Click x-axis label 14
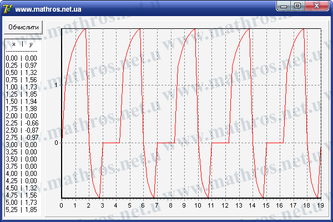 pos(252,205)
